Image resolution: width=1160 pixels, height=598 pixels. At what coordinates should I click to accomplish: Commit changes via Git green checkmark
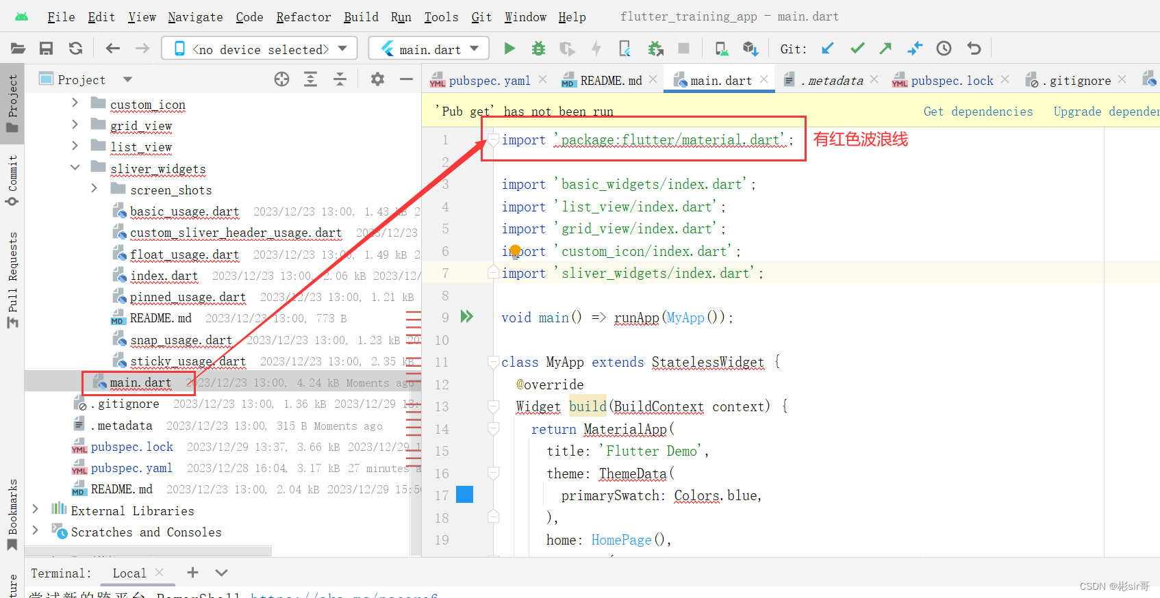pos(857,49)
